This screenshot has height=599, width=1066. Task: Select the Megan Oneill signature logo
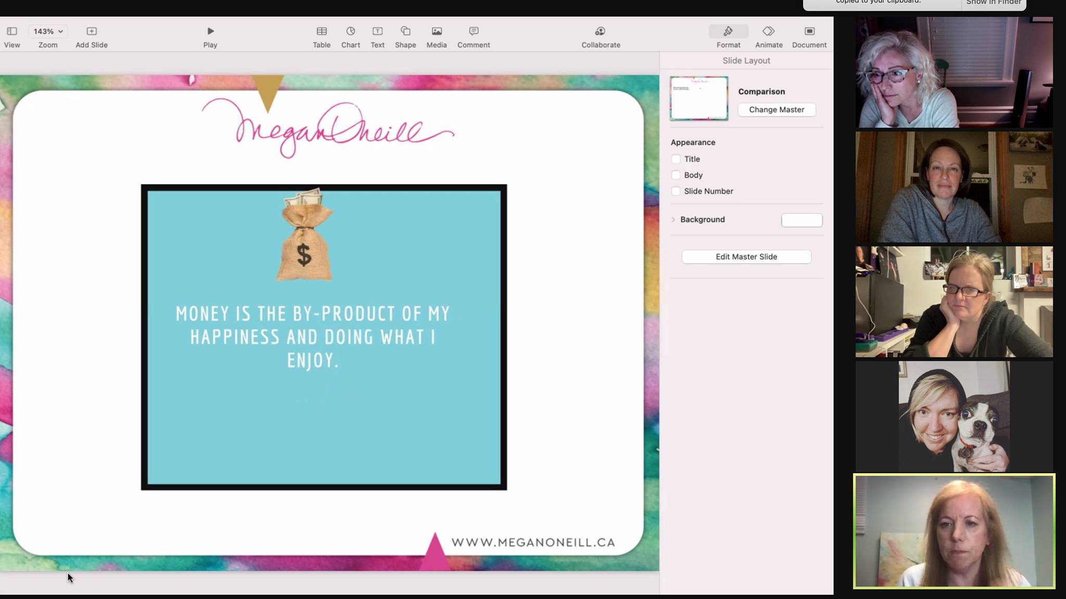pyautogui.click(x=328, y=129)
